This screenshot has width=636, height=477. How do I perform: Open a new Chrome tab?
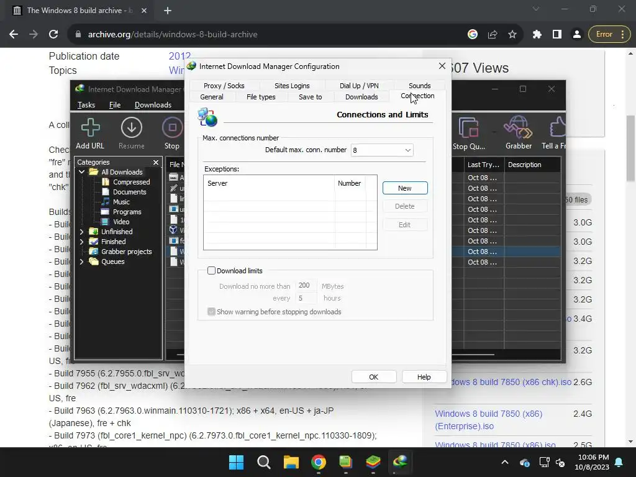click(x=168, y=11)
